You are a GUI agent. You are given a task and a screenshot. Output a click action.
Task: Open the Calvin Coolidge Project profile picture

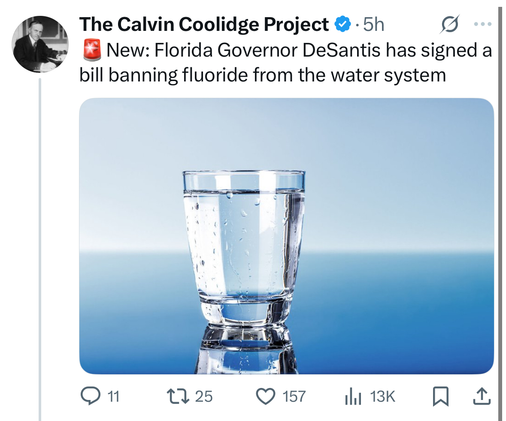tap(40, 44)
